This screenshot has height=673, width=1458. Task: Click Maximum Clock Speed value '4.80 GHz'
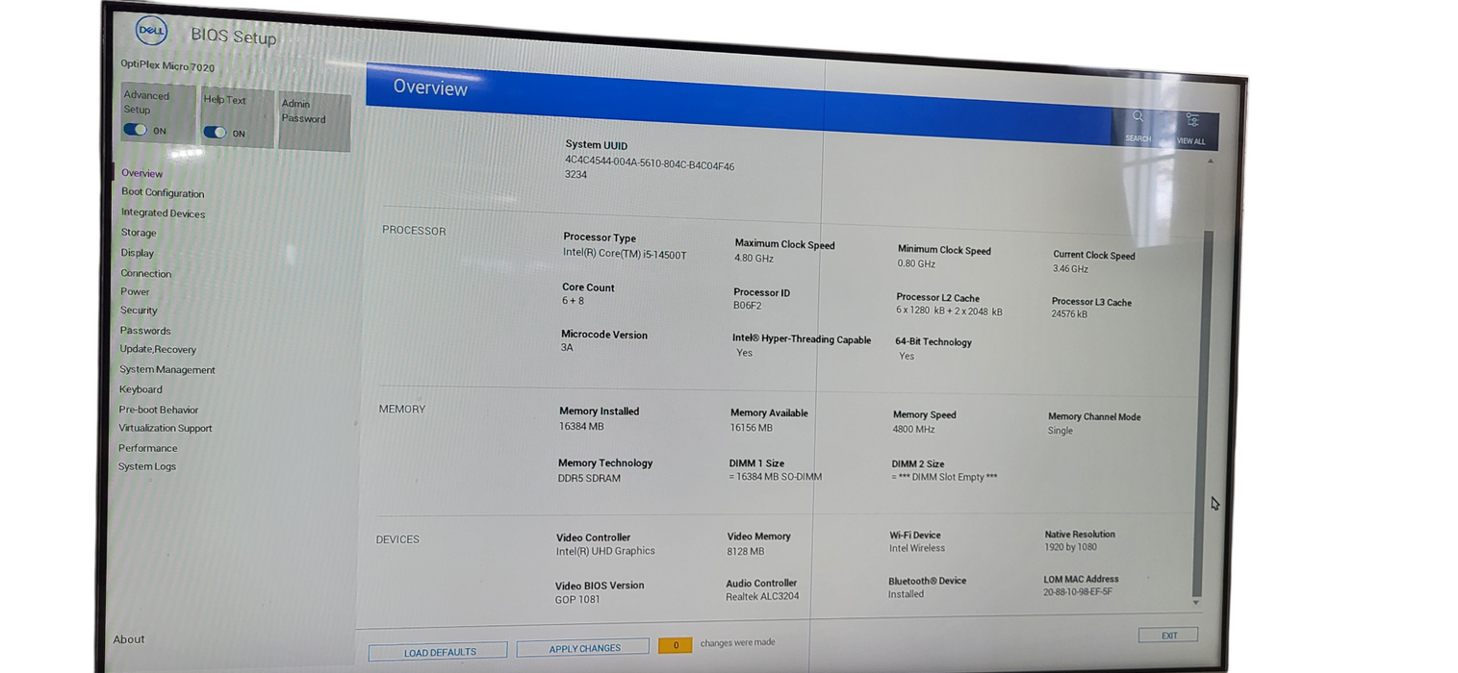(755, 258)
